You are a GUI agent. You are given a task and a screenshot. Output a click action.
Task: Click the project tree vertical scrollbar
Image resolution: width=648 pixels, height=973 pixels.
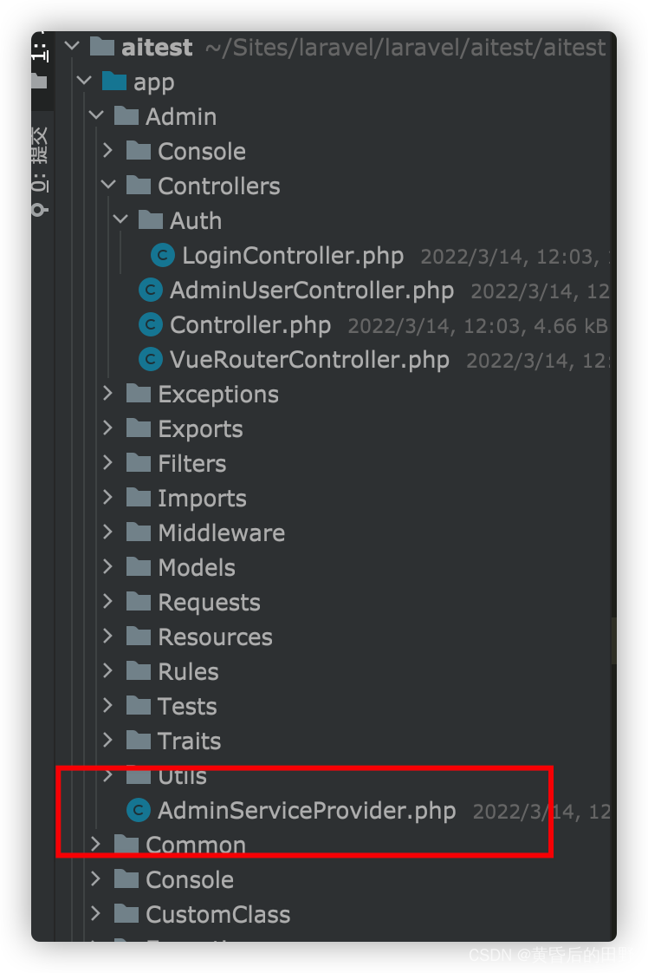click(x=613, y=642)
